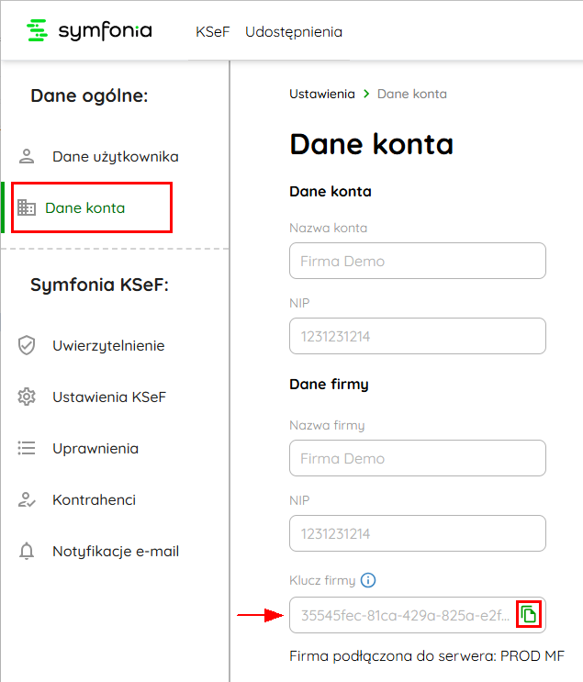583x682 pixels.
Task: Click the person icon for Dane użytkownika
Action: (x=27, y=156)
